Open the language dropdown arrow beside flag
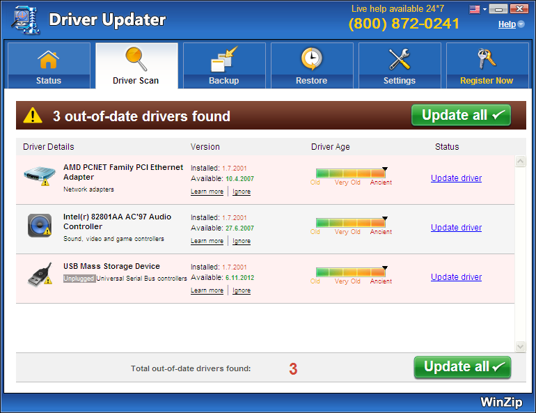 (x=484, y=10)
